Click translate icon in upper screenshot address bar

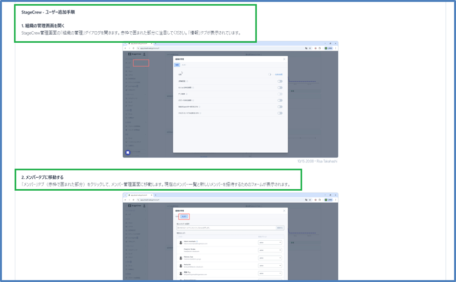pyautogui.click(x=306, y=48)
